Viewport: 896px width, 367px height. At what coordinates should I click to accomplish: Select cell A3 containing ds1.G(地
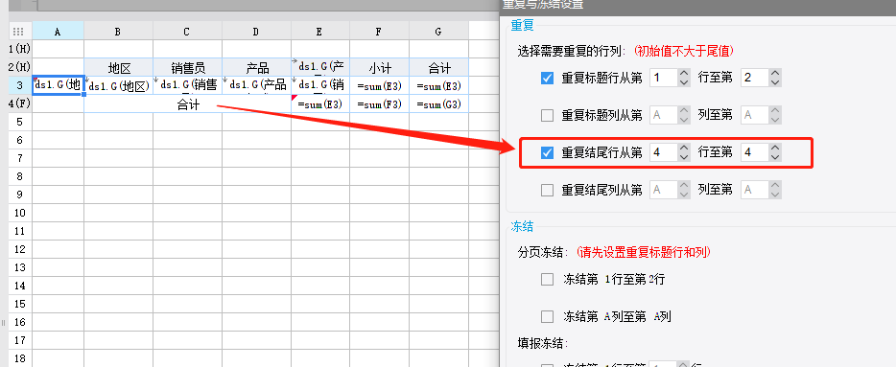tap(59, 85)
